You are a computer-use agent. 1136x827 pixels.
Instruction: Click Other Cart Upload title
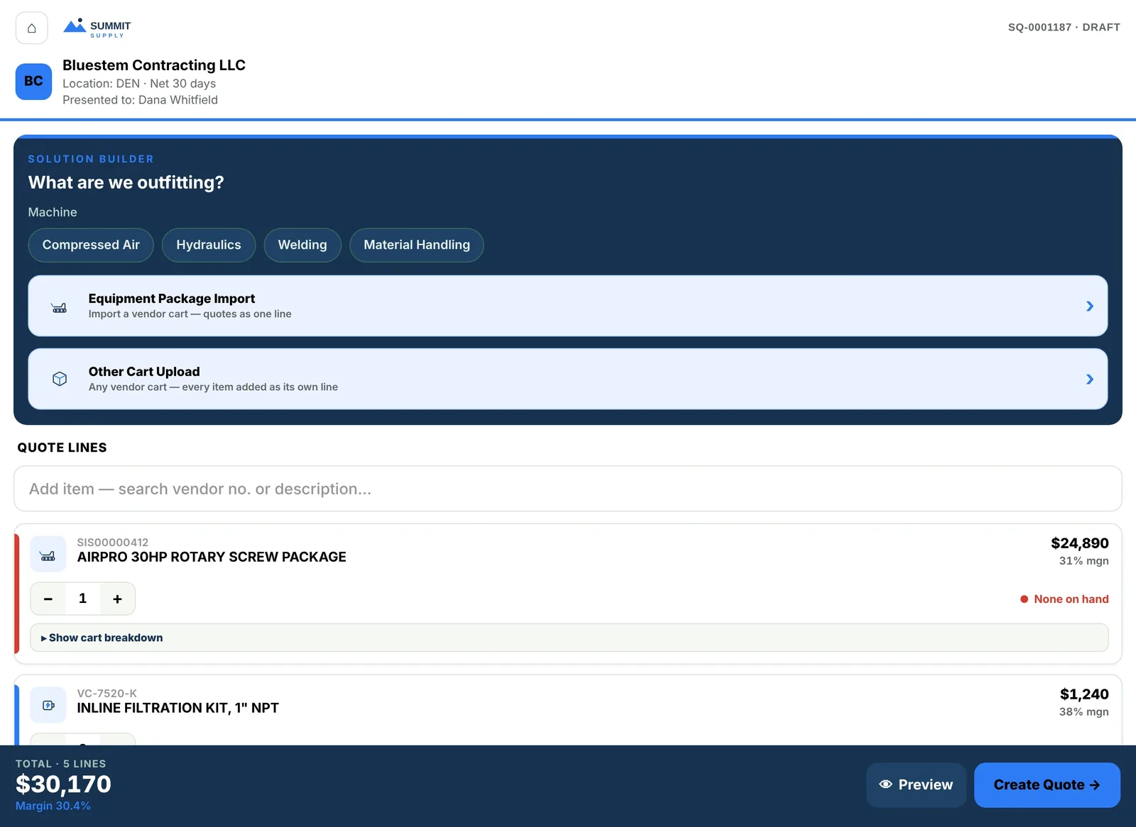click(144, 372)
